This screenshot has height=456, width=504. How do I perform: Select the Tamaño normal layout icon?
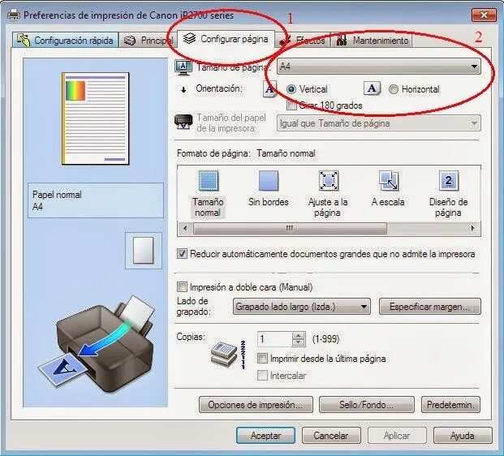(x=209, y=181)
